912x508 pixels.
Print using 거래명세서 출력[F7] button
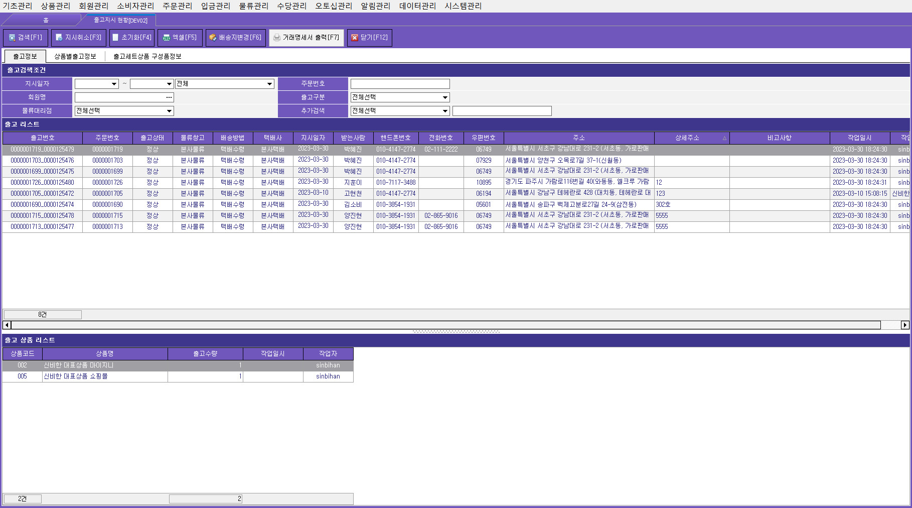pos(306,38)
